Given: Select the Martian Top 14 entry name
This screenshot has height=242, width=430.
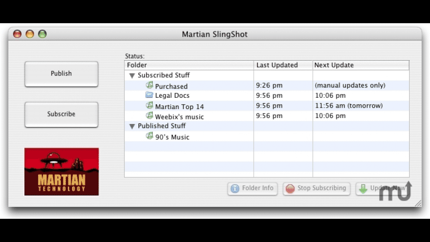Looking at the screenshot, I should tap(179, 106).
